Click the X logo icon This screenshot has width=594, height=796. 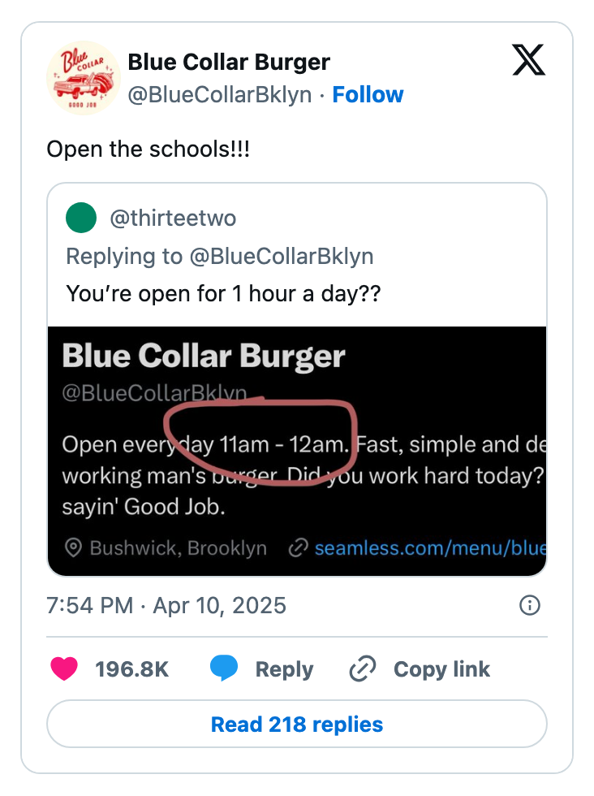coord(528,61)
